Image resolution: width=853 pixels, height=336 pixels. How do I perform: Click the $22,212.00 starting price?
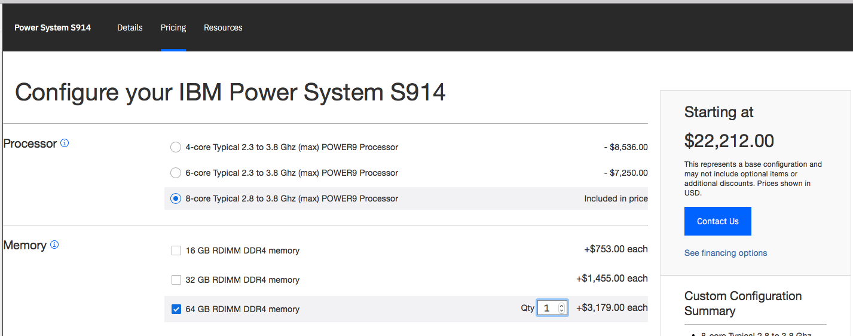tap(729, 140)
